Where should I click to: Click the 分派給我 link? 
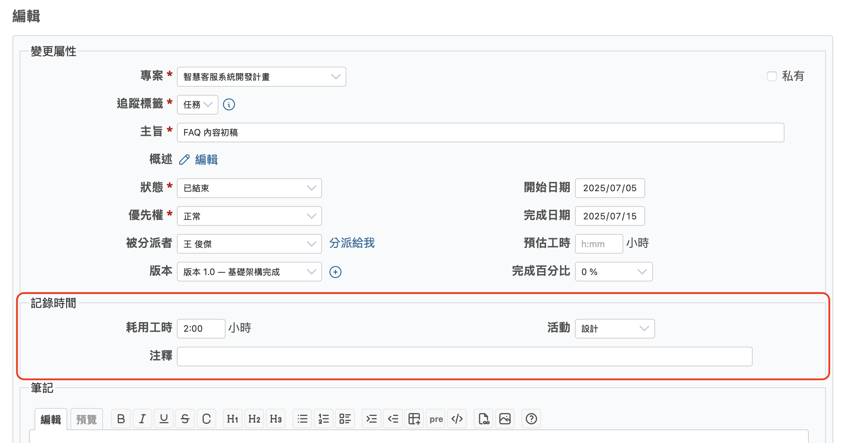pyautogui.click(x=352, y=243)
